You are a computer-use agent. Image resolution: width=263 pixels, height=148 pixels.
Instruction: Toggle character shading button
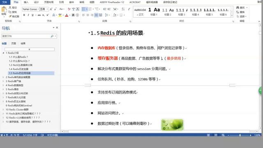[73, 15]
